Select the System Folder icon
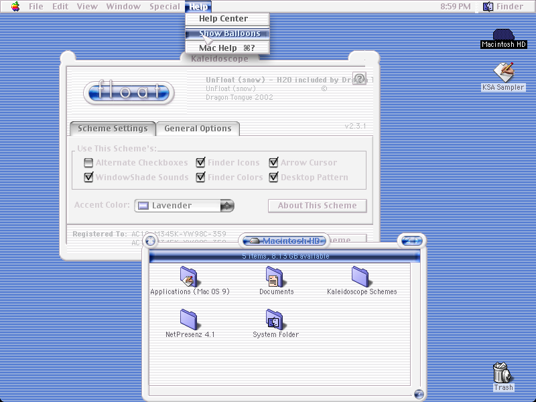 click(275, 320)
